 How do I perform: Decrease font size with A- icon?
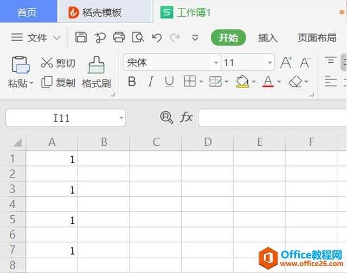click(305, 63)
